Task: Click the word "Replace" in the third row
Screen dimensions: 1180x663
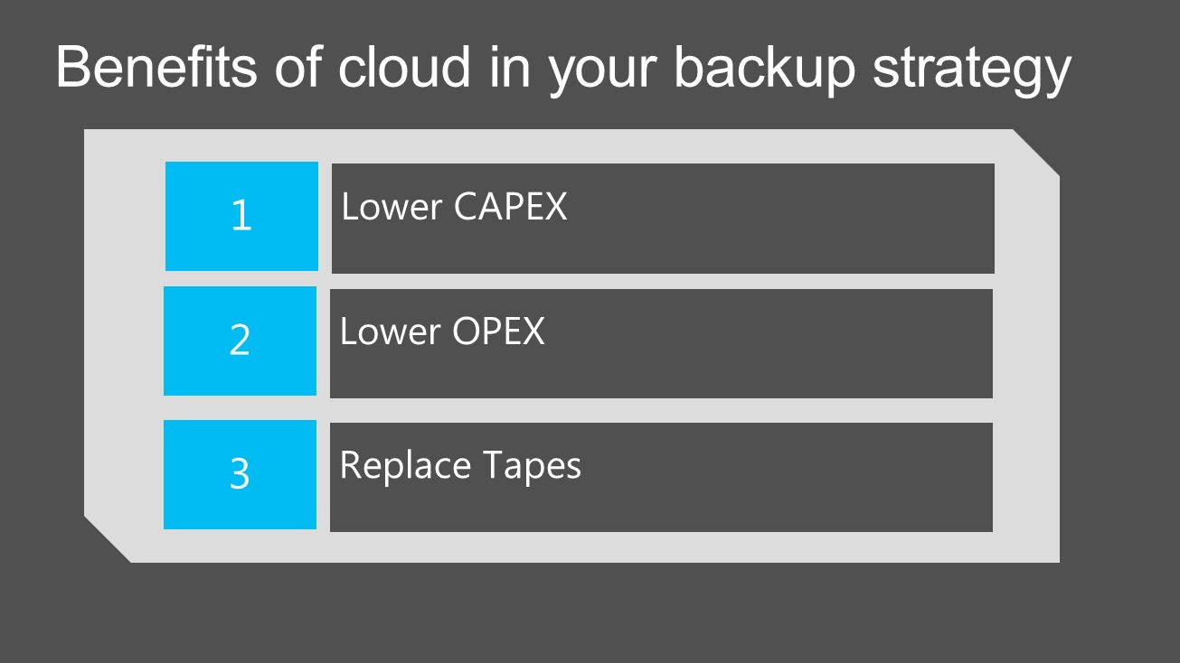Action: (x=405, y=467)
